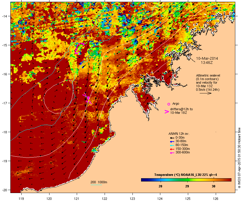Image resolution: width=243 pixels, height=201 pixels.
Task: Click the Temperature NOAA16_L3U title
Action: coord(186,175)
